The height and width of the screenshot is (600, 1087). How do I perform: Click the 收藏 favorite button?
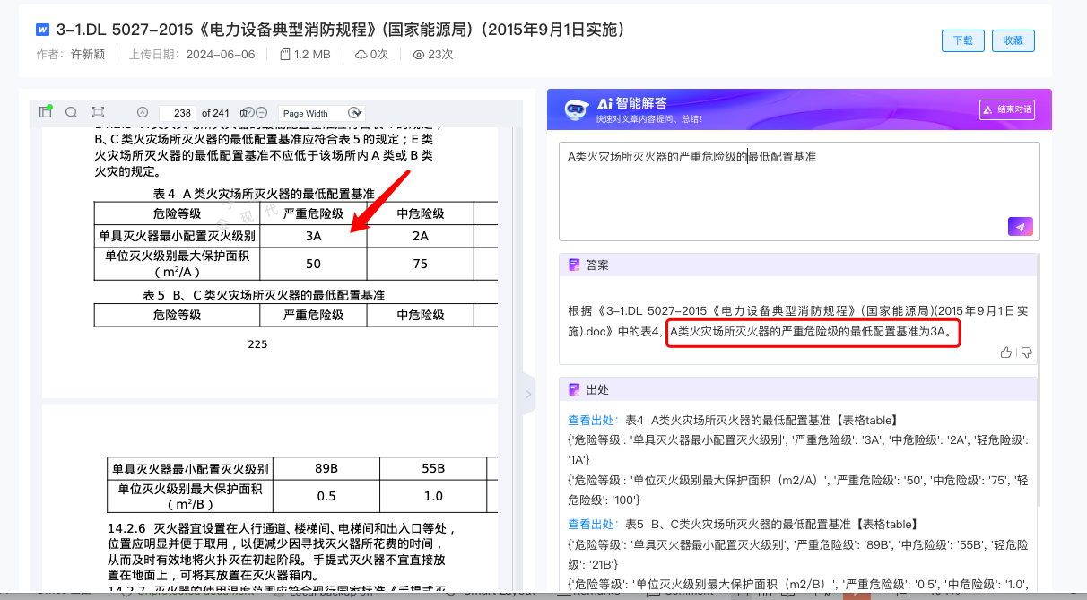[x=1013, y=40]
